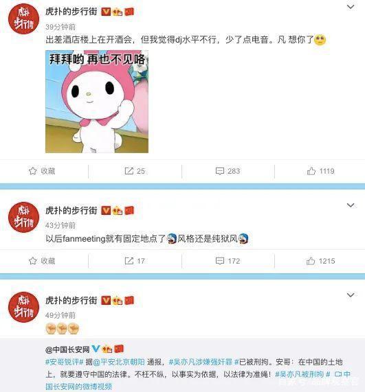
Task: Open the #吴亦凡被刑拘# hashtag
Action: [302, 374]
